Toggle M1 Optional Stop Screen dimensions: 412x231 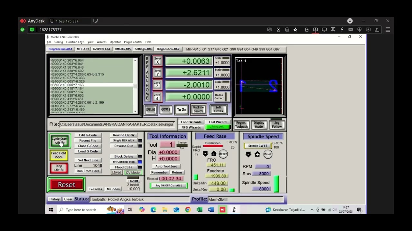point(124,162)
